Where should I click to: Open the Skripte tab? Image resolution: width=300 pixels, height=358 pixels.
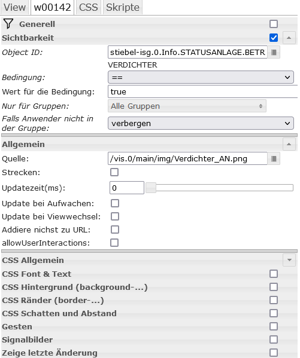tap(123, 8)
